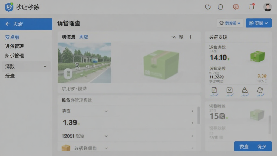Image resolution: width=277 pixels, height=156 pixels.
Task: Expand the chevron in the orange box row
Action: (x=106, y=148)
